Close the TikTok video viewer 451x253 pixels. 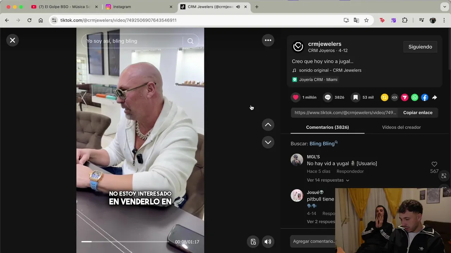click(x=12, y=40)
